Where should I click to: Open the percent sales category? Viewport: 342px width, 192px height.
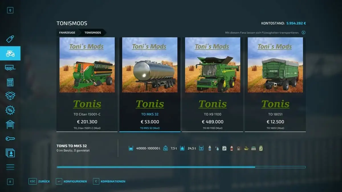[x=10, y=110]
